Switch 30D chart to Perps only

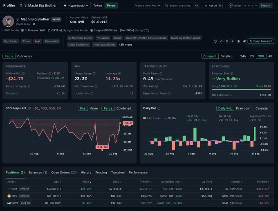[x=108, y=108]
